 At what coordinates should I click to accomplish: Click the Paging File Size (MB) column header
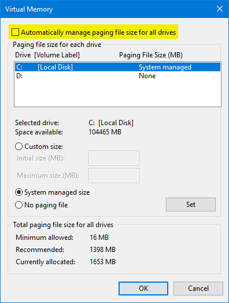point(151,55)
